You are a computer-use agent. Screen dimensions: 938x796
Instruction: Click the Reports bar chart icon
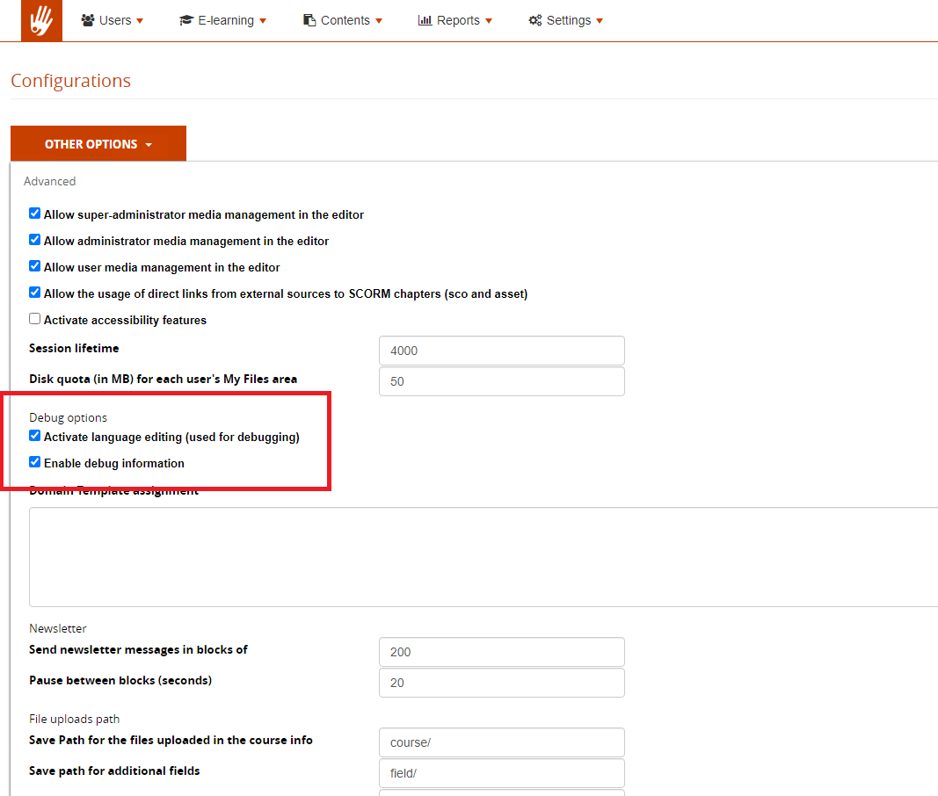point(425,20)
